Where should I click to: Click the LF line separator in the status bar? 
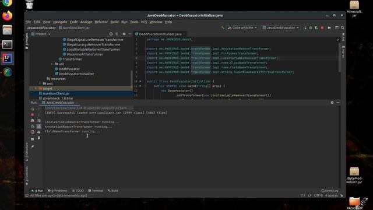point(309,195)
